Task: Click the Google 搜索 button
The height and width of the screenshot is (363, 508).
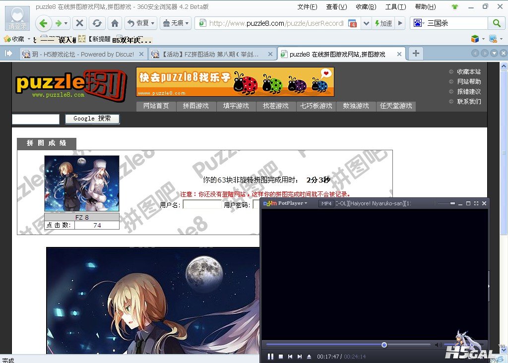Action: pyautogui.click(x=92, y=119)
